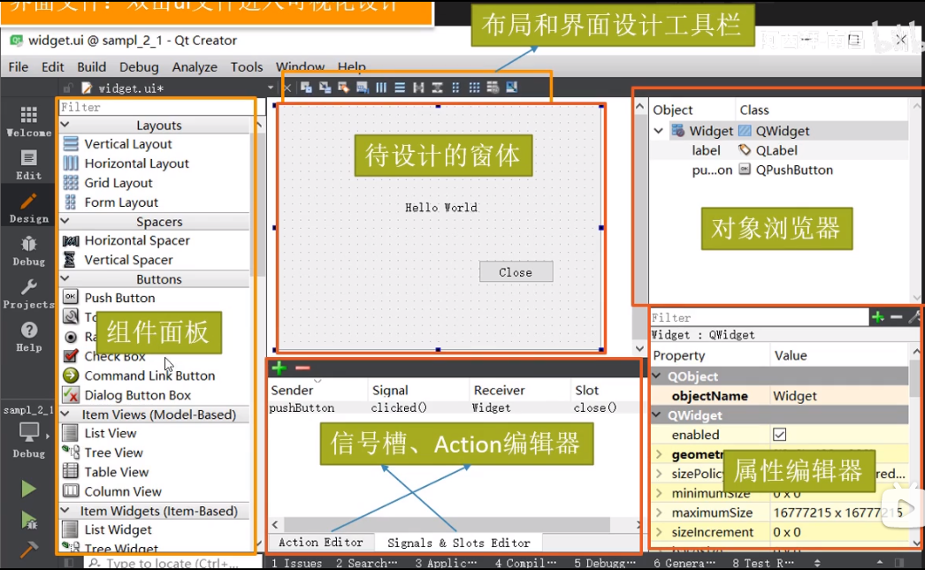The width and height of the screenshot is (925, 570).
Task: Apply Lay Out Vertically from toolbar
Action: click(400, 87)
